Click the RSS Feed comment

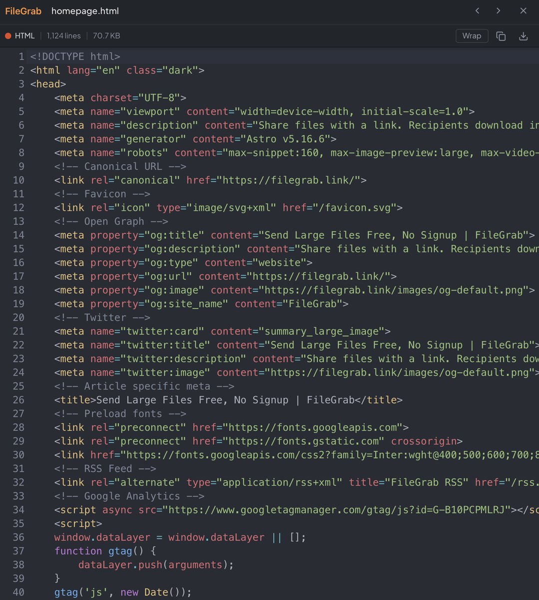pyautogui.click(x=105, y=469)
